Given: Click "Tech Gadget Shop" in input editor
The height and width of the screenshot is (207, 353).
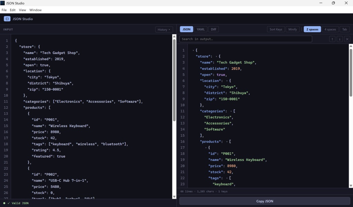Looking at the screenshot, I should [59, 53].
